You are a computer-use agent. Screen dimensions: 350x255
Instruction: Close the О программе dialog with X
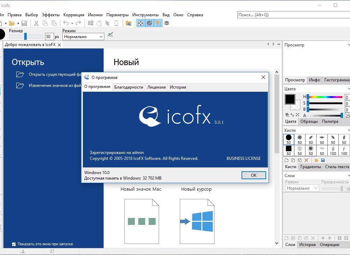coord(263,77)
